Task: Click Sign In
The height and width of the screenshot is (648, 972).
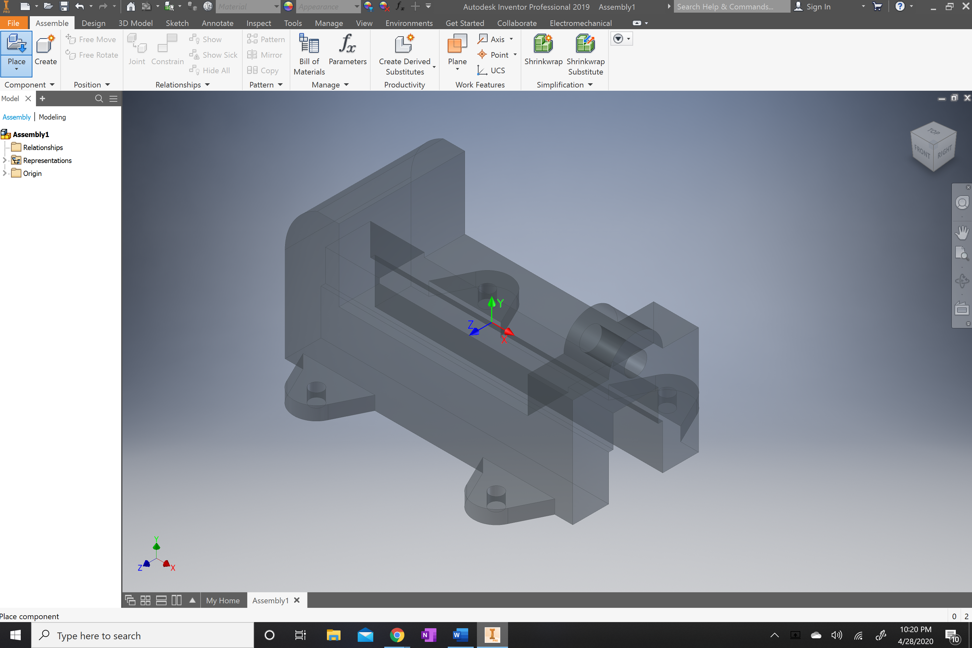Action: click(813, 6)
